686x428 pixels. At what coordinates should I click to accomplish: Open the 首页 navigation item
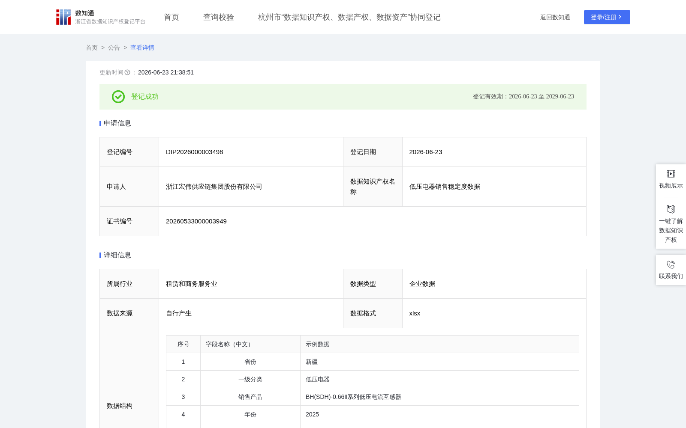click(171, 17)
